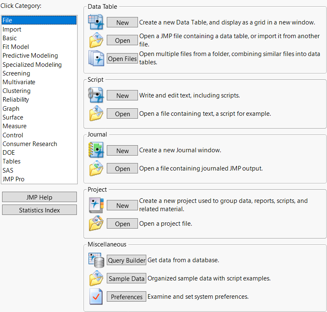The width and height of the screenshot is (327, 312).
Task: Select the Measure category
Action: point(39,126)
